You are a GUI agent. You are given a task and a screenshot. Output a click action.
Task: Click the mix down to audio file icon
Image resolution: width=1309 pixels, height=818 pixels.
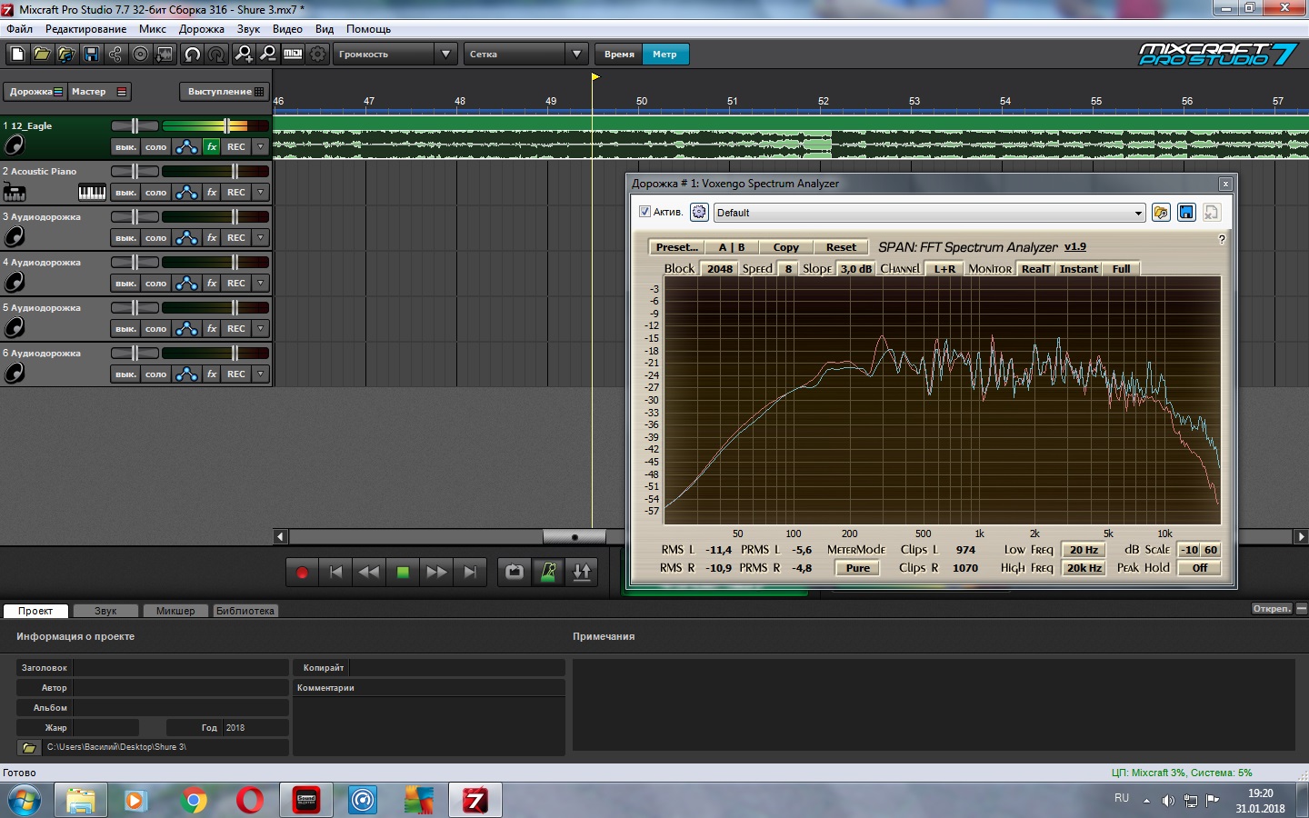click(x=165, y=55)
